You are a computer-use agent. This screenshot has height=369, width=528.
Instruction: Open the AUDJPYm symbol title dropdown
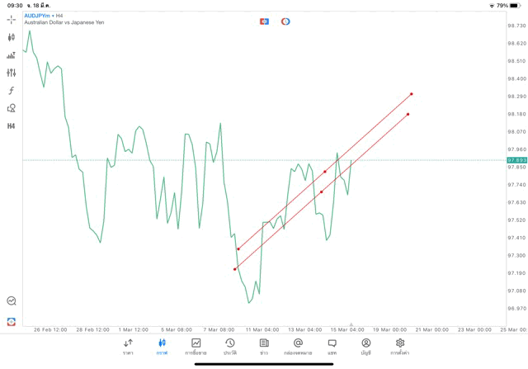tap(37, 16)
